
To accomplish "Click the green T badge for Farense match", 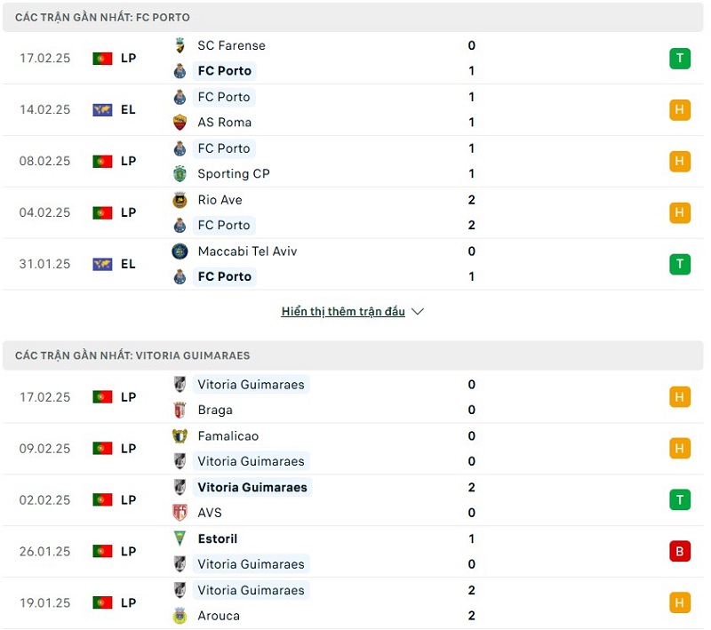I will tap(680, 59).
